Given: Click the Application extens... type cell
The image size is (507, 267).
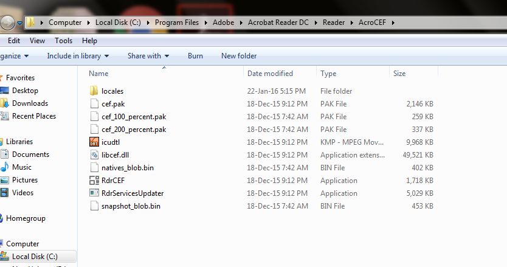Looking at the screenshot, I should coord(353,154).
